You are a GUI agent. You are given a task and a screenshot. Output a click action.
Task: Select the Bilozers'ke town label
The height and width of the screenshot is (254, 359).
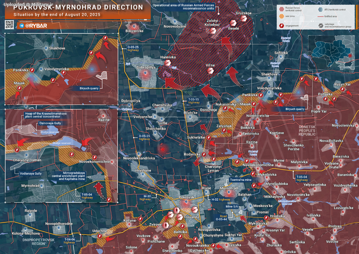point(135,31)
